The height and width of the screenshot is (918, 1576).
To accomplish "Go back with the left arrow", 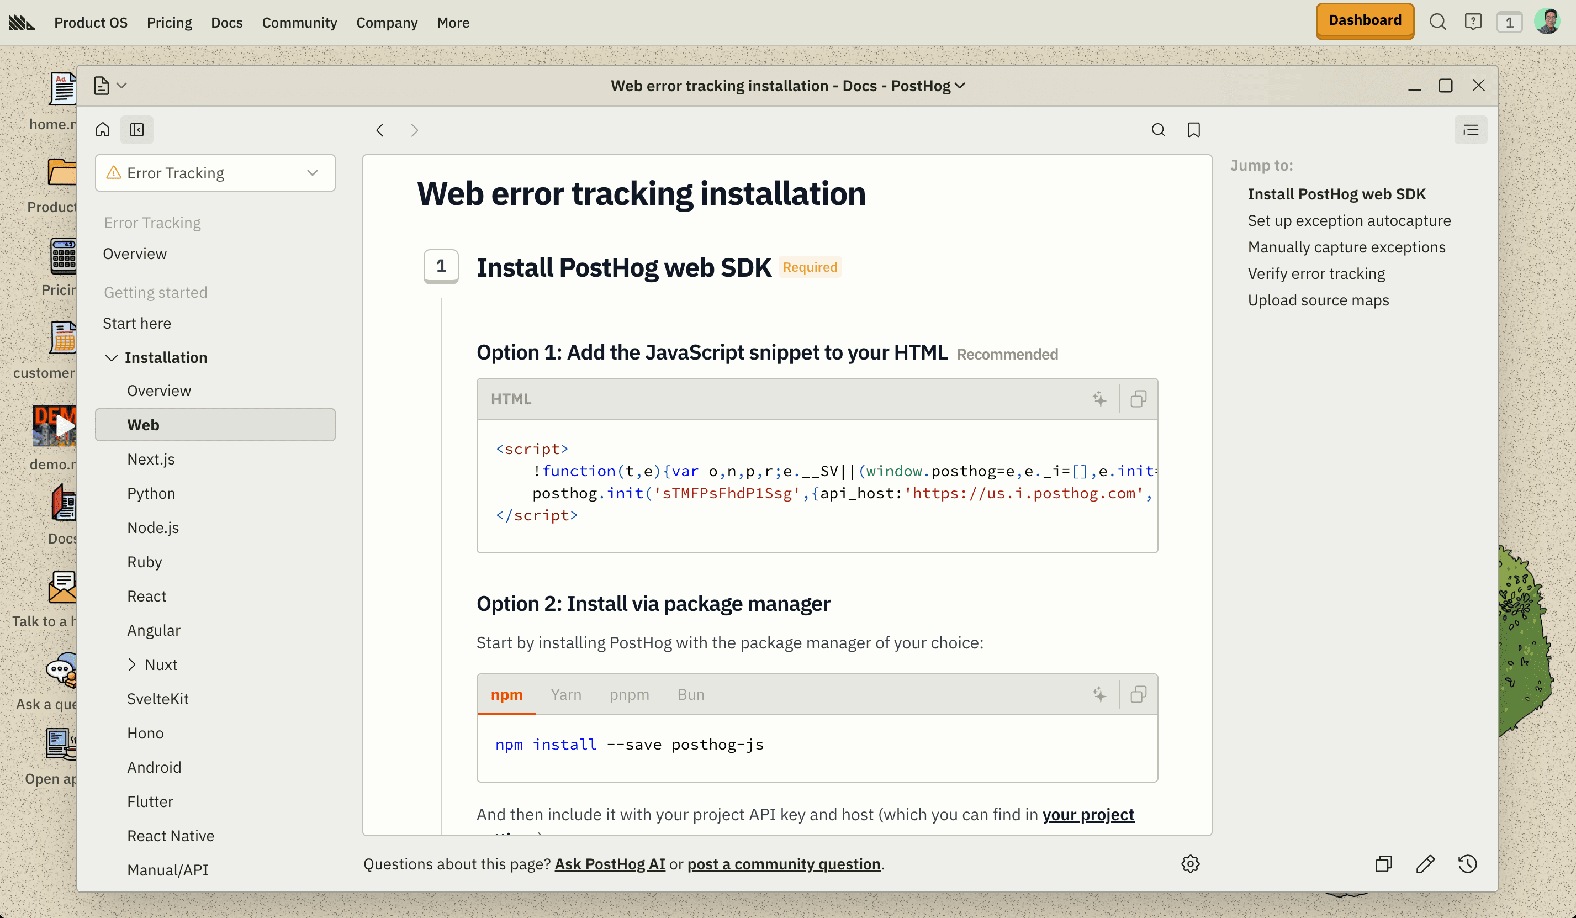I will [x=379, y=130].
